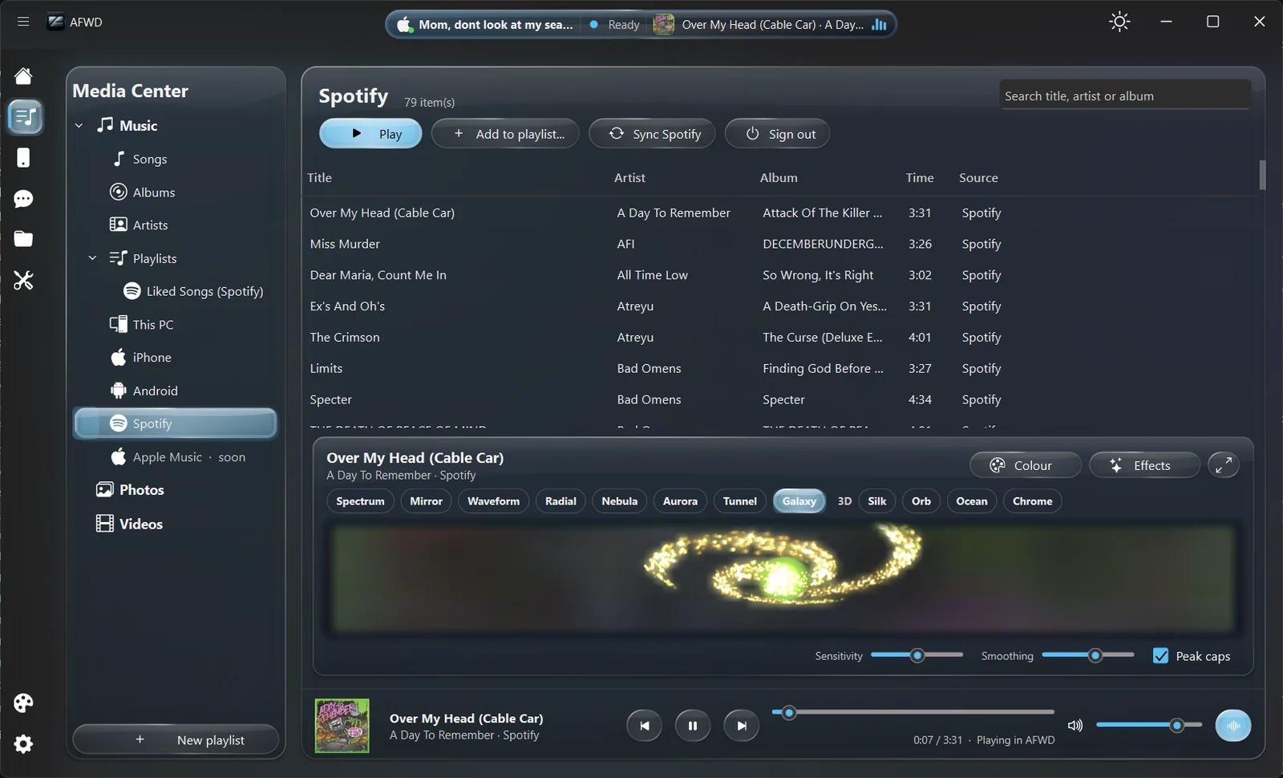Click the equalizer bars icon in title pill

pyautogui.click(x=880, y=25)
